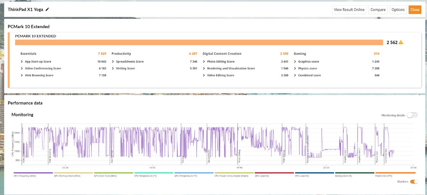Click the View Result Online button
Image resolution: width=427 pixels, height=195 pixels.
pyautogui.click(x=349, y=10)
